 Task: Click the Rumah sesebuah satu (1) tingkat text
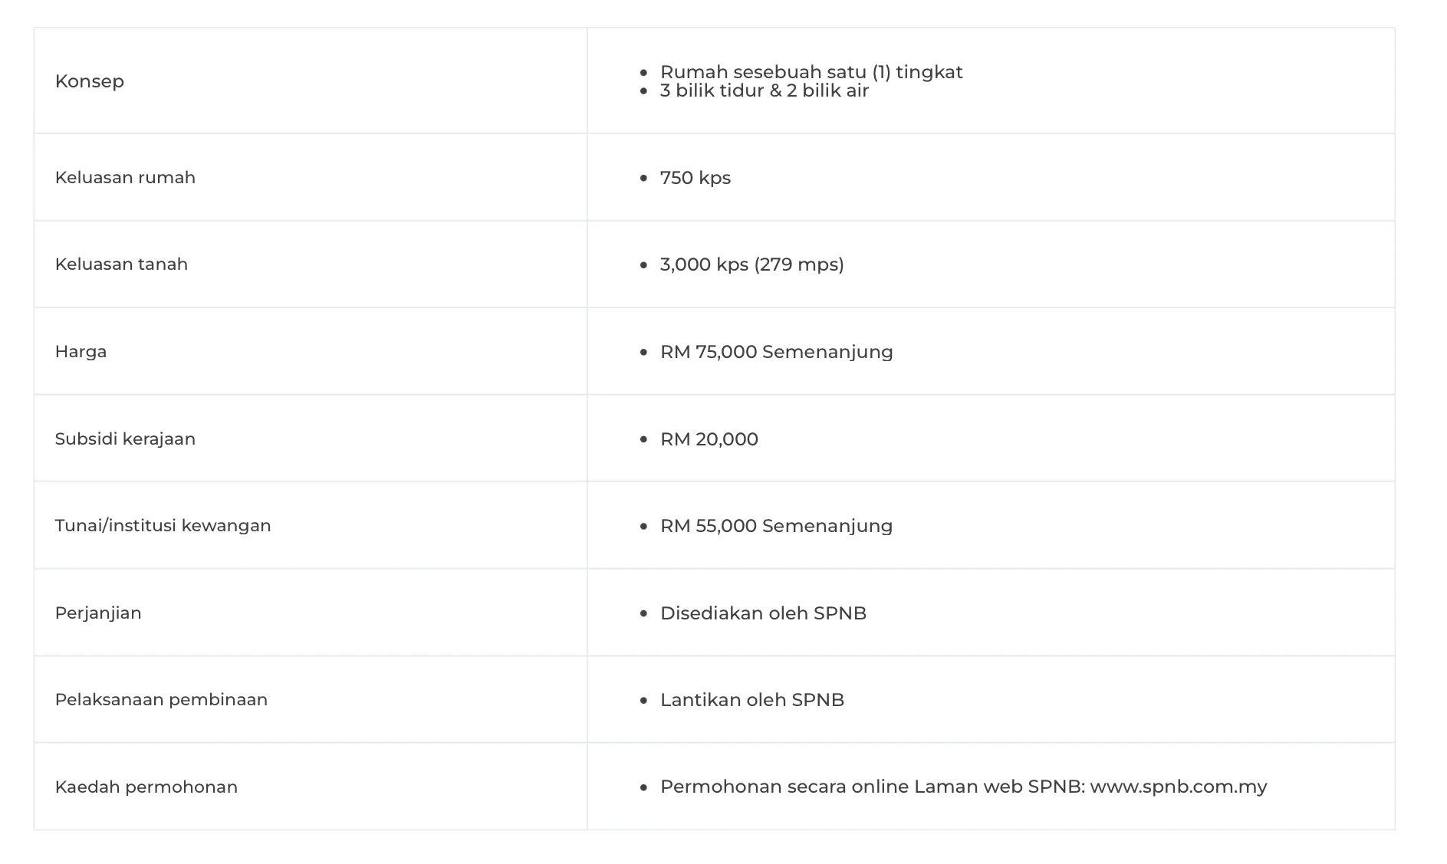pyautogui.click(x=811, y=72)
